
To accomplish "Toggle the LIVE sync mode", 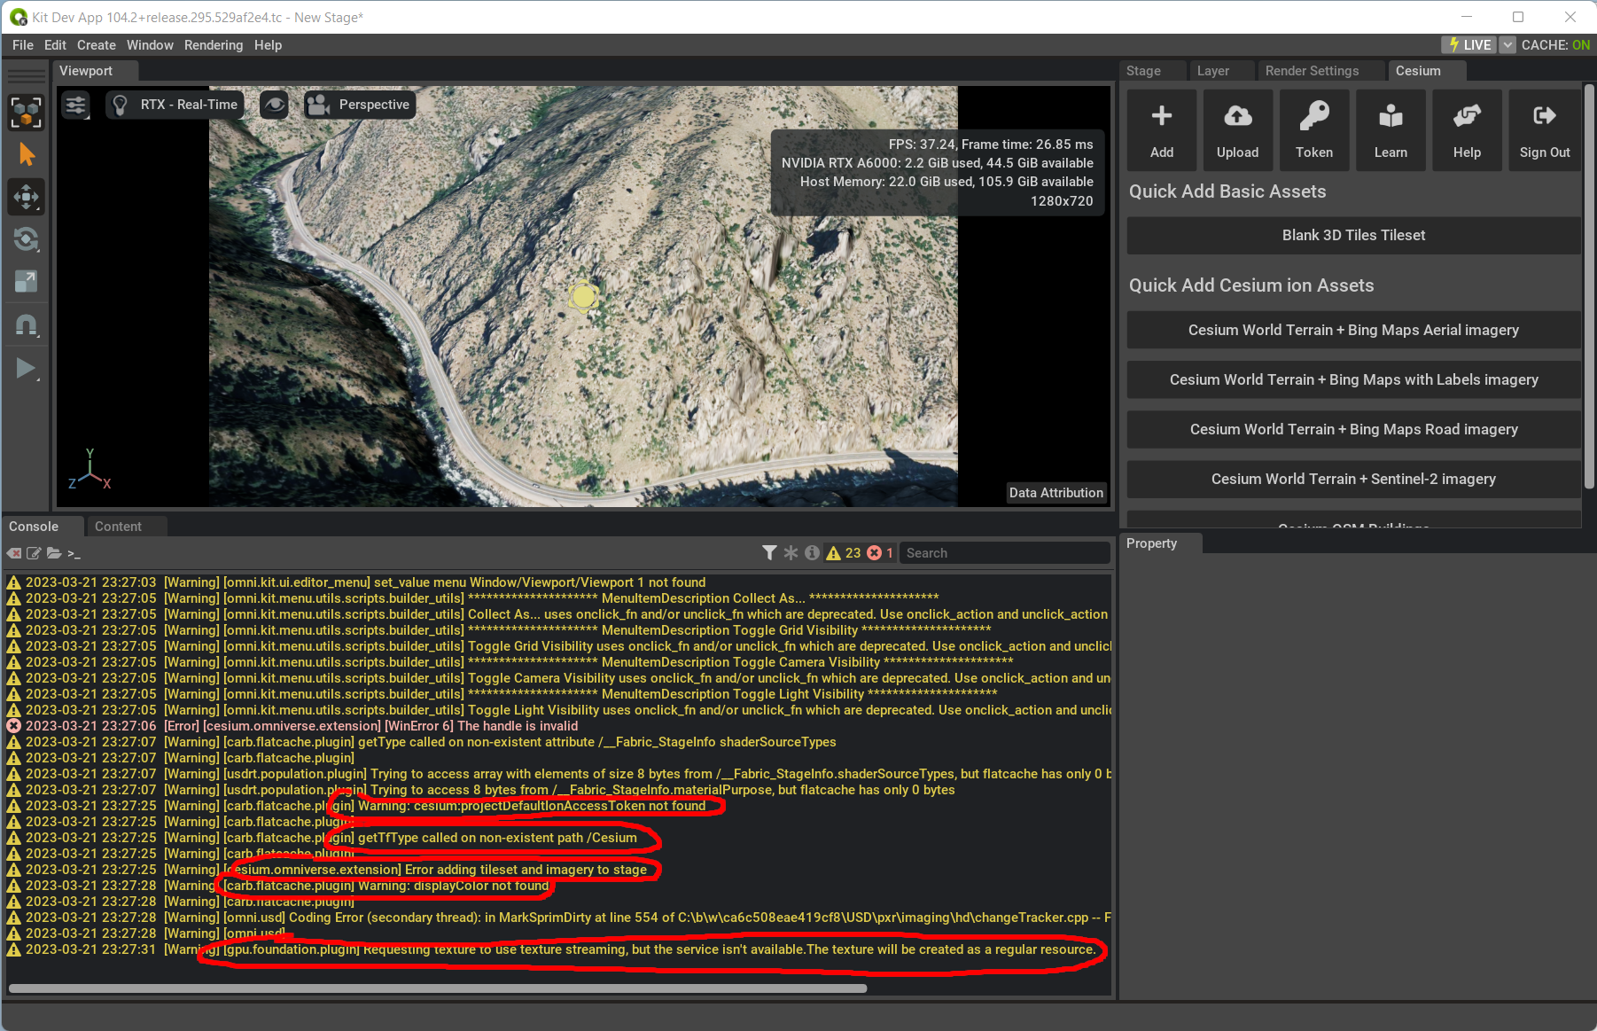I will pos(1468,44).
